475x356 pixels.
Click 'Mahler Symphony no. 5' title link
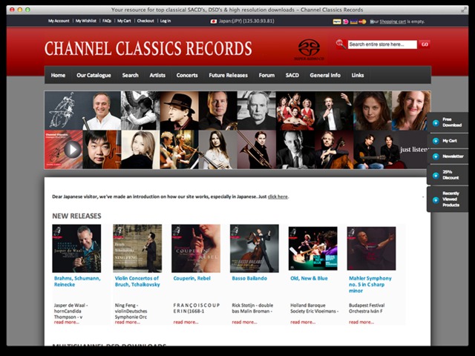tap(370, 285)
